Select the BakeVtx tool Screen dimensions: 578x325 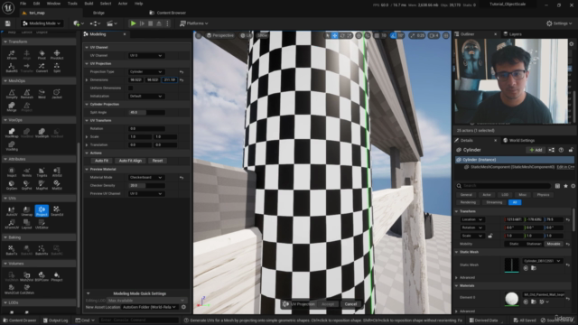42,250
